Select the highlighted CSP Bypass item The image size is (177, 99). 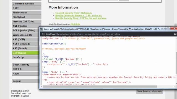(x=25, y=53)
